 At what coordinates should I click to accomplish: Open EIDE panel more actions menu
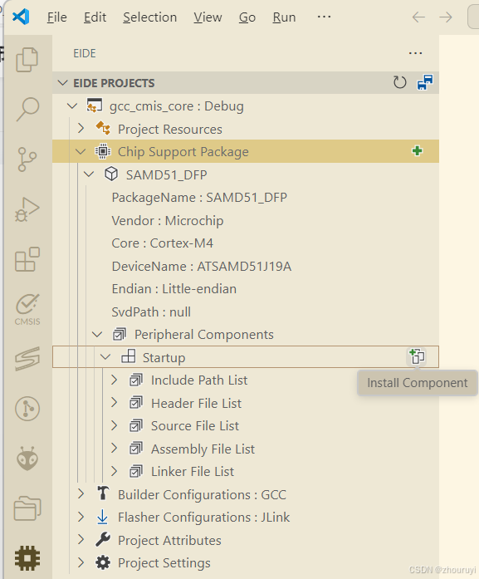click(416, 53)
